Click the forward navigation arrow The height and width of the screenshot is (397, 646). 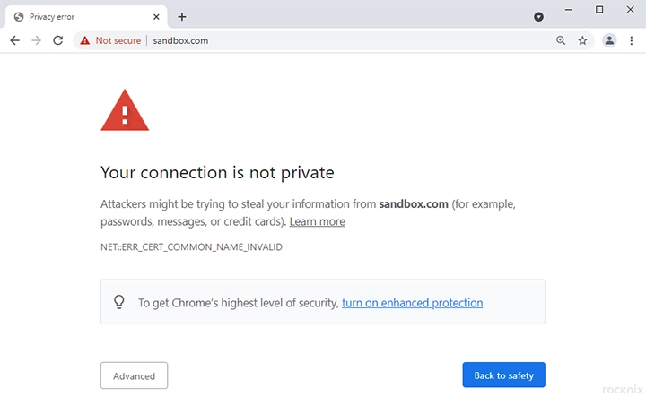pos(36,40)
